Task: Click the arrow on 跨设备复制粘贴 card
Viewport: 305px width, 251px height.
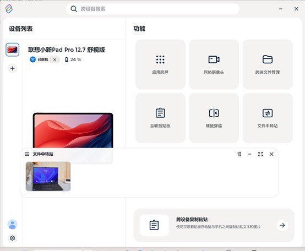Action: [x=282, y=225]
